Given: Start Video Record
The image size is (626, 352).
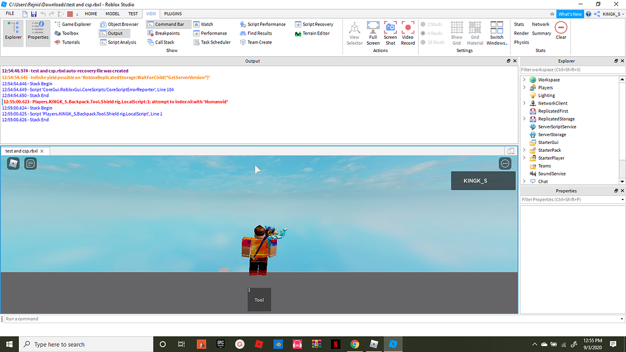Looking at the screenshot, I should (x=408, y=33).
